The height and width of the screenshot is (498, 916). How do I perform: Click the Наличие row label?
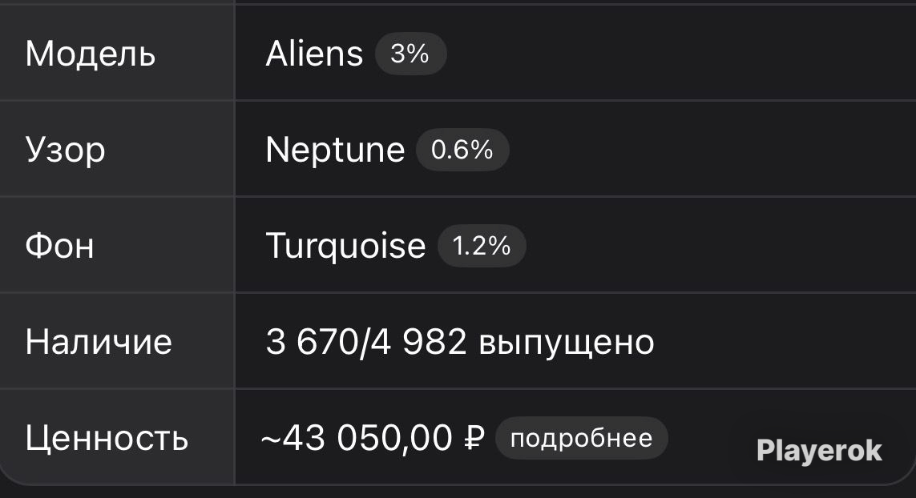(99, 342)
